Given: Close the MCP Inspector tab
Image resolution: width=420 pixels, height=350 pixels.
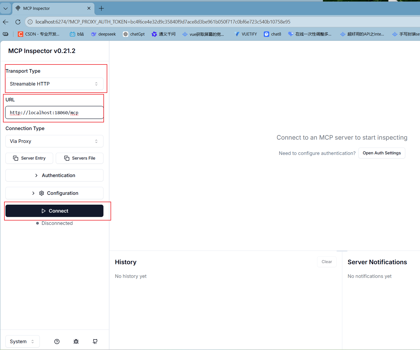Looking at the screenshot, I should pyautogui.click(x=89, y=8).
